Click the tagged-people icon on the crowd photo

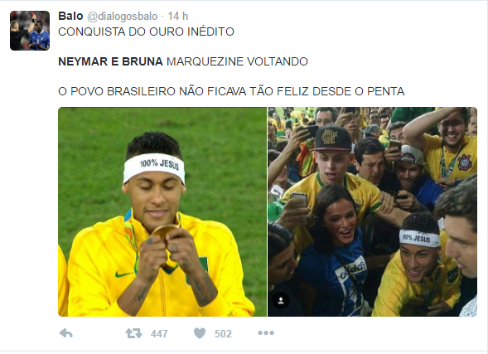pyautogui.click(x=281, y=300)
